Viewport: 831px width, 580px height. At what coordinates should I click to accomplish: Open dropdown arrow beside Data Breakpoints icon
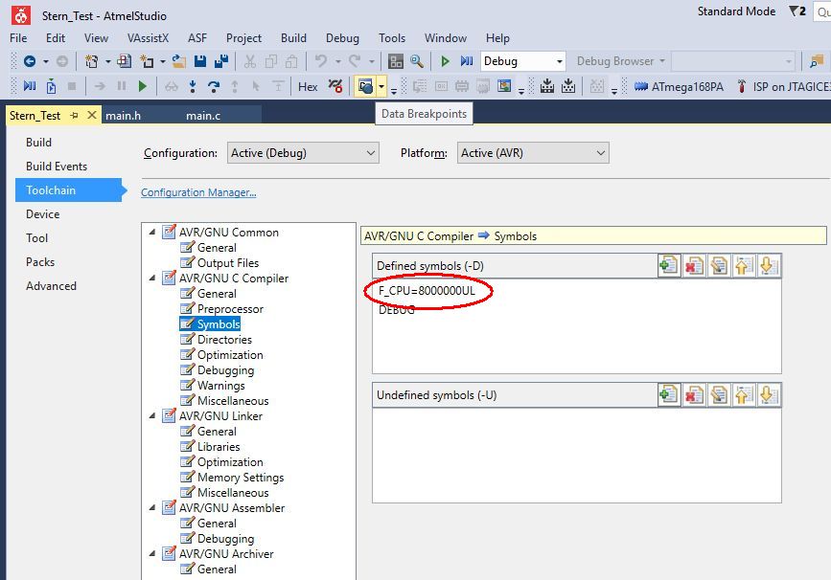click(381, 86)
